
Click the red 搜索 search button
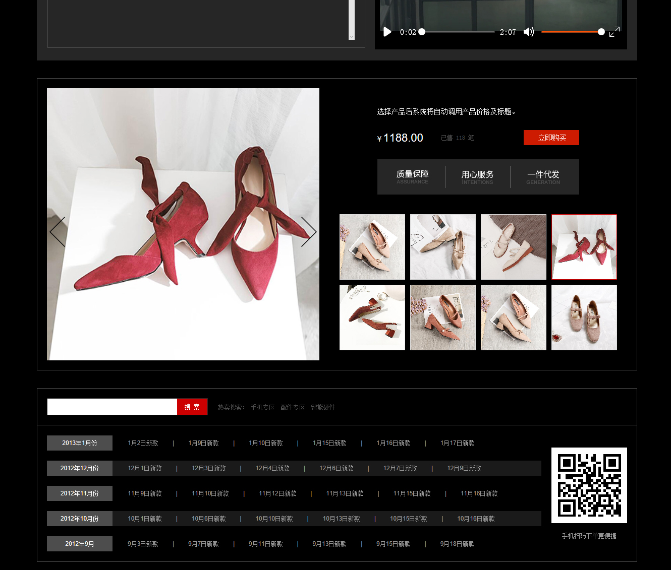[192, 407]
